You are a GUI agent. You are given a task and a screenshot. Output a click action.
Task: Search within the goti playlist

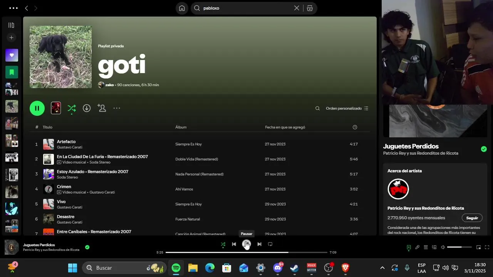[x=317, y=108]
